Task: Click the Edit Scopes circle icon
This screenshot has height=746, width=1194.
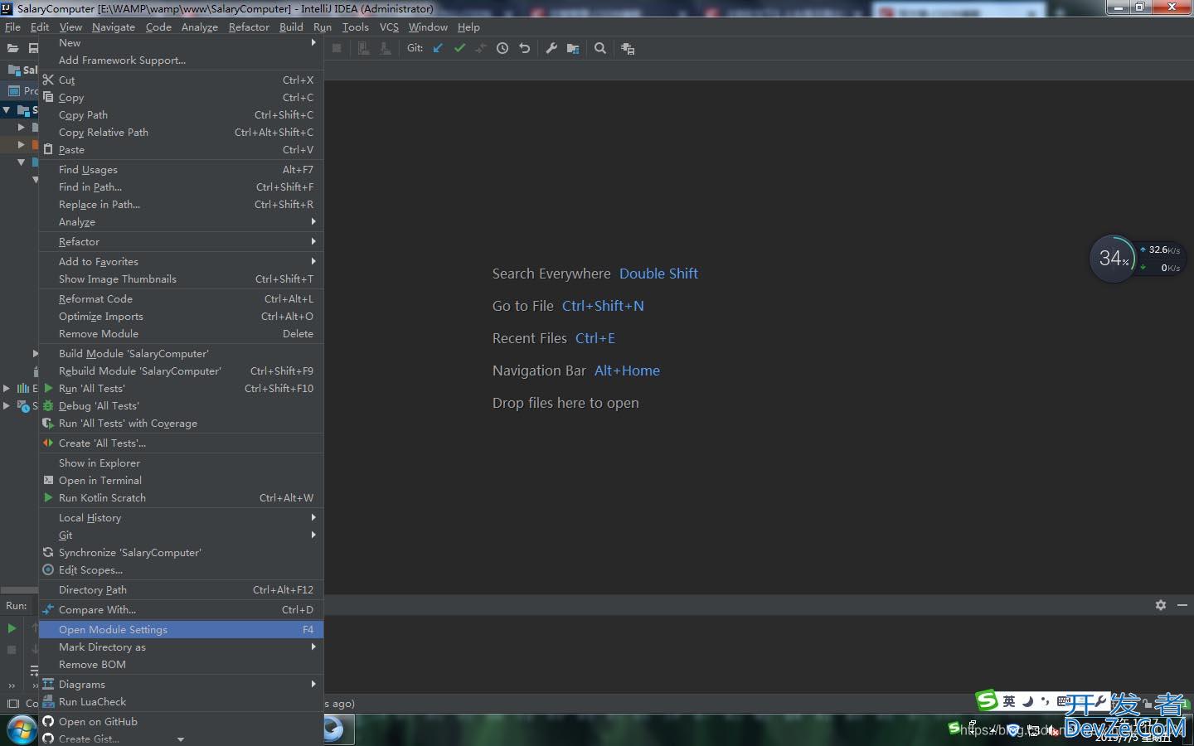Action: click(x=48, y=569)
